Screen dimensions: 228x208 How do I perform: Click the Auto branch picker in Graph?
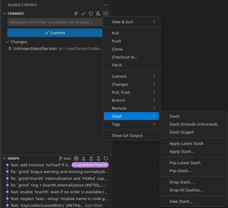coord(65,158)
